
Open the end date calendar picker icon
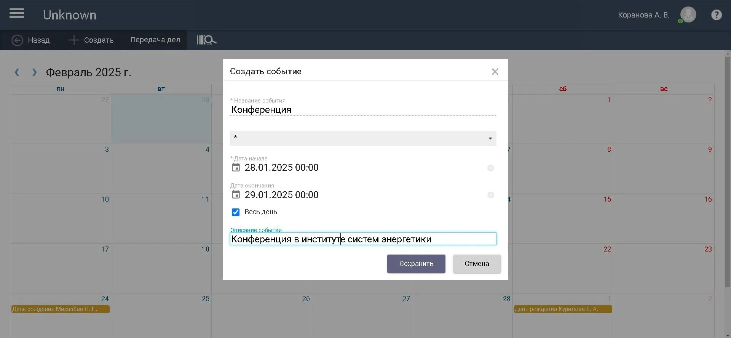click(236, 195)
